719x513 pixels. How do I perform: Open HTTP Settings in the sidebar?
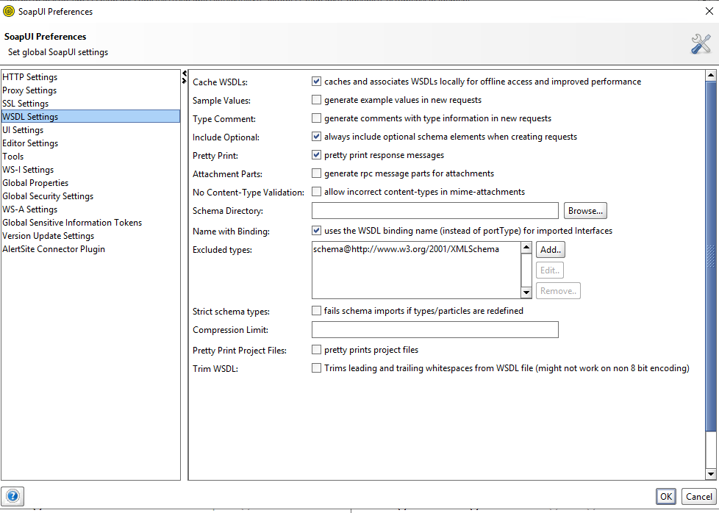[29, 77]
